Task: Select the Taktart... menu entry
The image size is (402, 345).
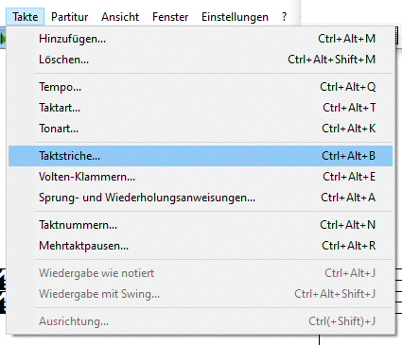Action: tap(201, 108)
